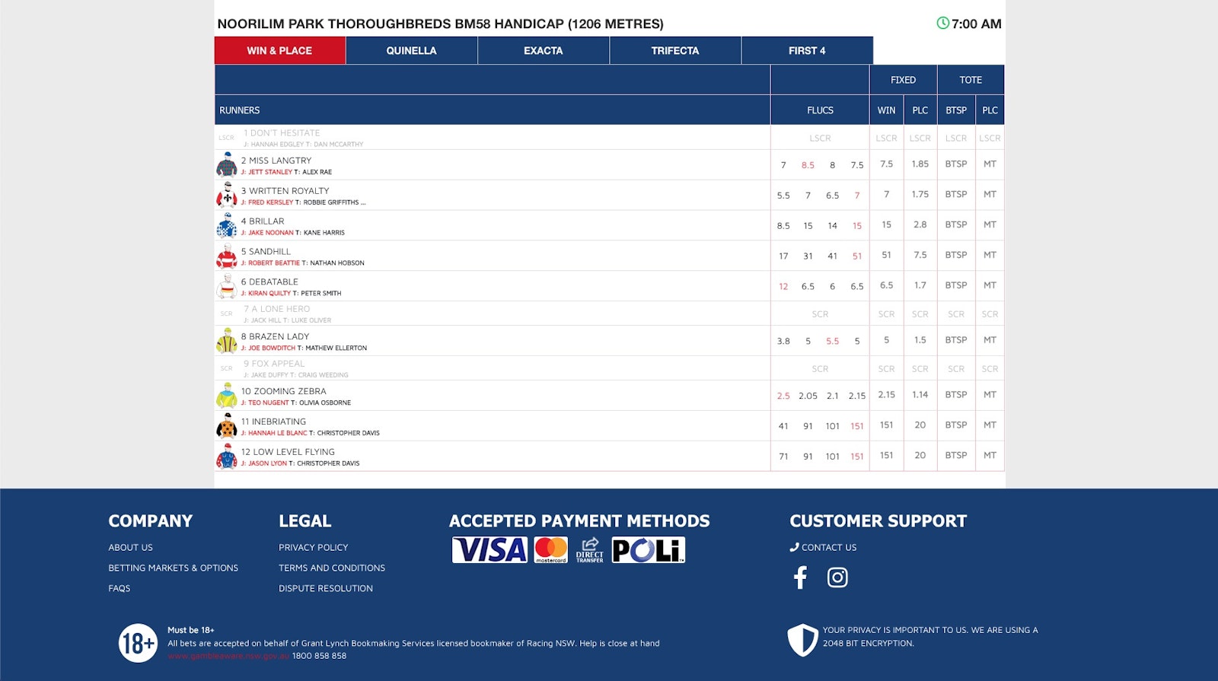Click the Miss Langtry jockey silks icon
This screenshot has width=1218, height=681.
[226, 164]
